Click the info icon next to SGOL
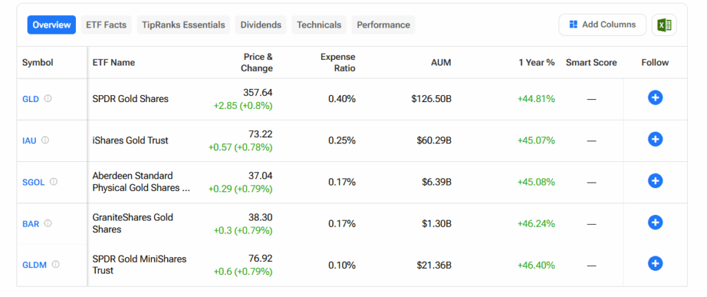This screenshot has width=707, height=297. pos(53,182)
